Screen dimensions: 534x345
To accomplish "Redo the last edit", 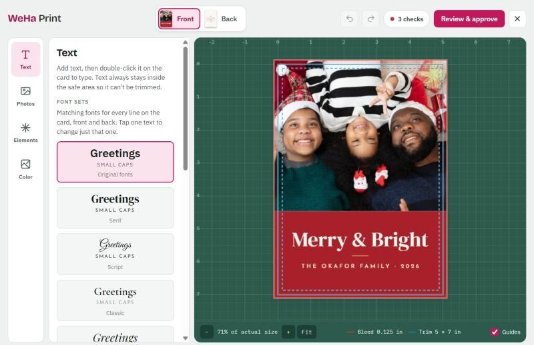I will pyautogui.click(x=371, y=19).
